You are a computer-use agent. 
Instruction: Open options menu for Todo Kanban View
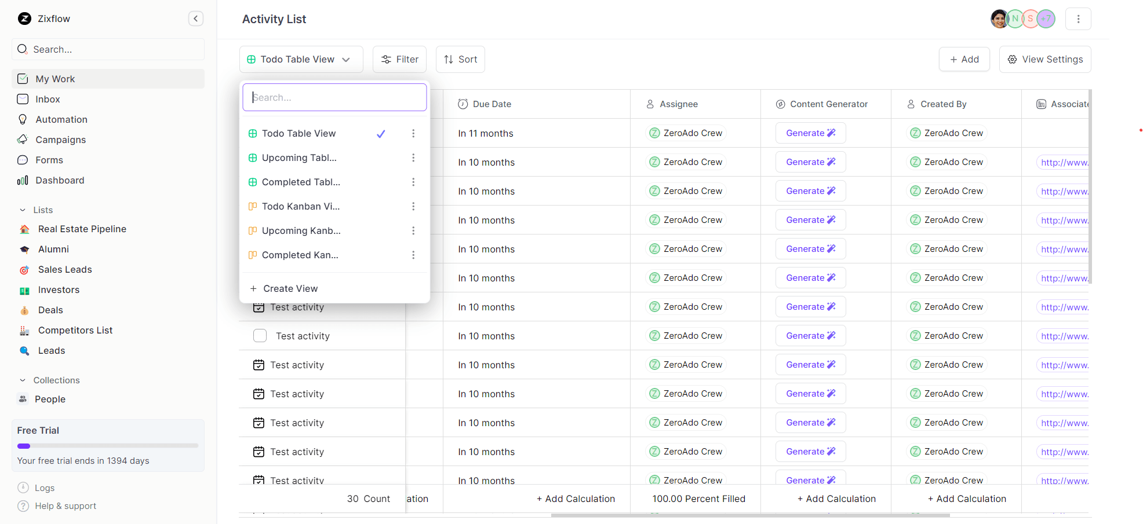click(413, 206)
